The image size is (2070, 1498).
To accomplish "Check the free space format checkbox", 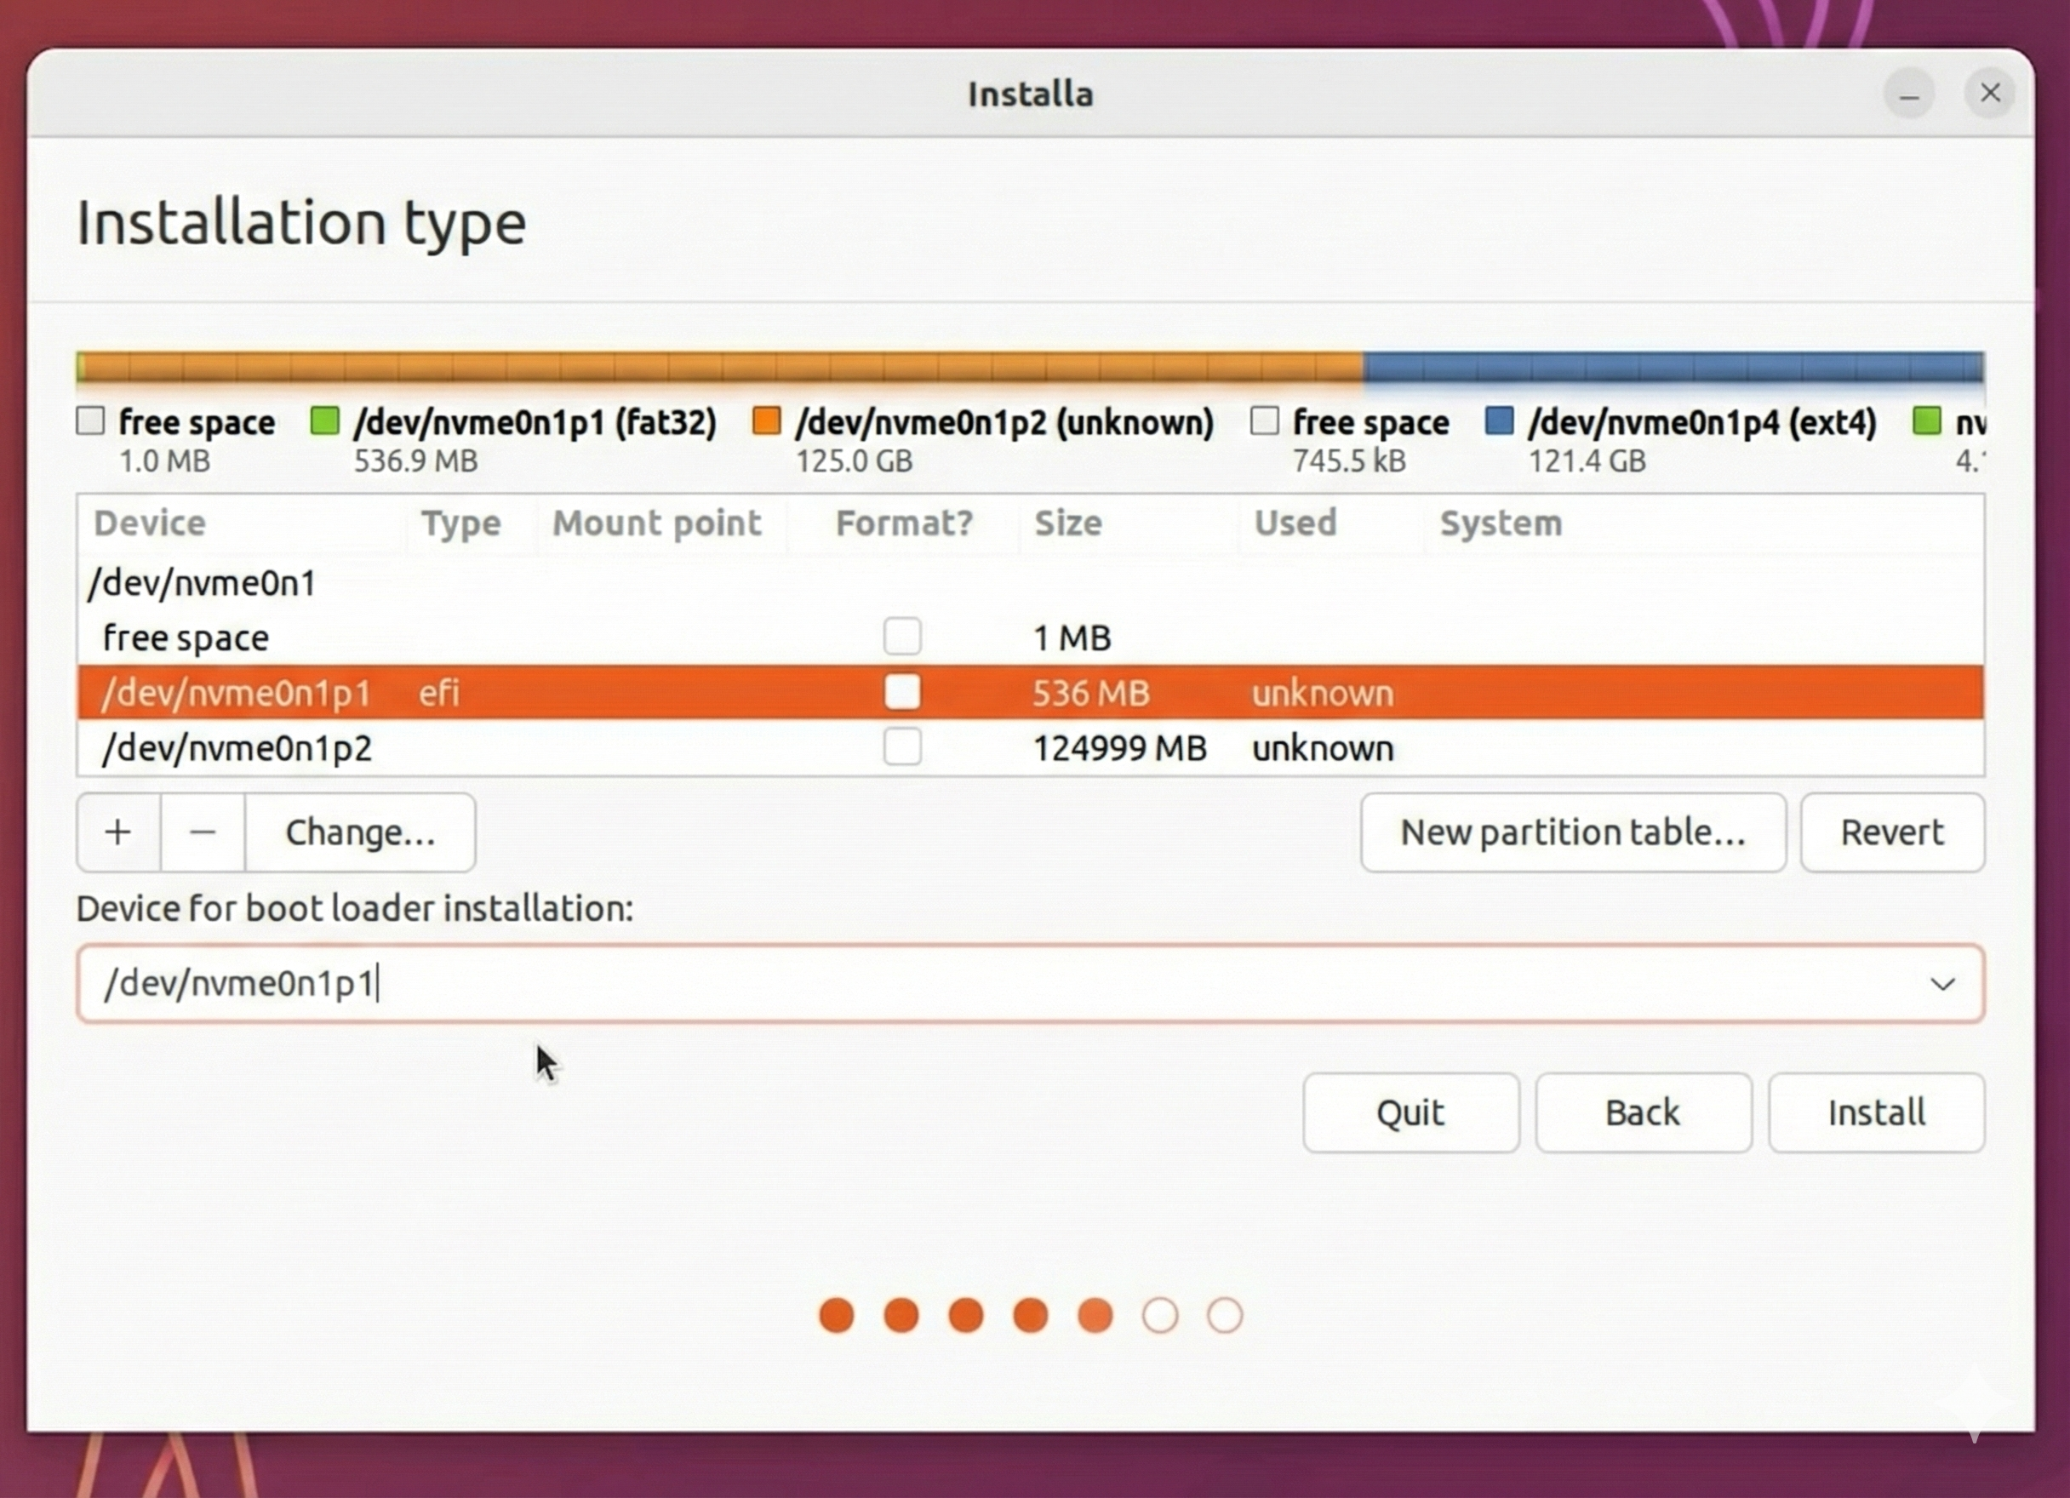I will point(901,637).
